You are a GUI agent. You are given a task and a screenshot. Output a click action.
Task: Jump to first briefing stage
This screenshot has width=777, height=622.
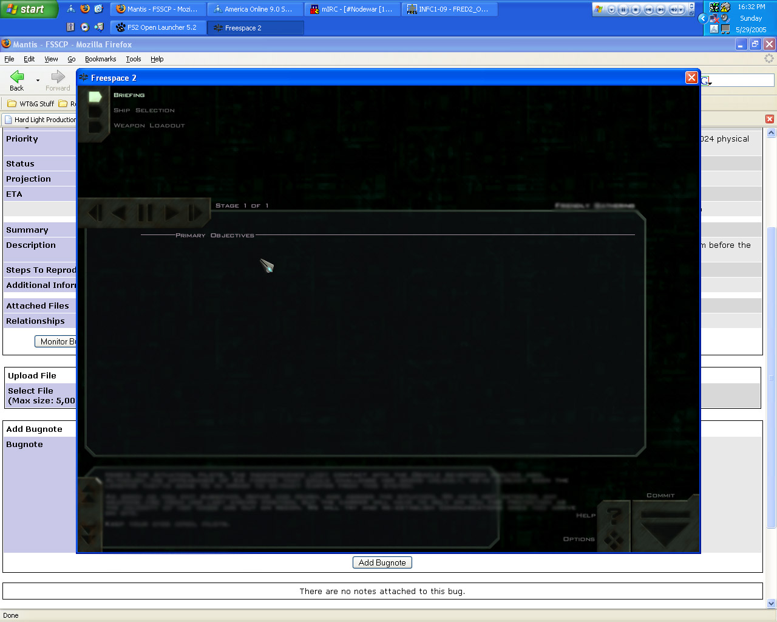95,213
